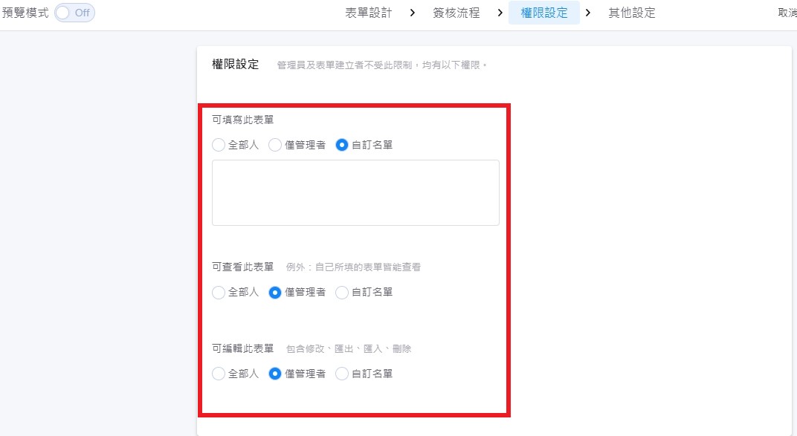Click the arrow before 其他設定
Screen dimensions: 797x436
pos(588,13)
